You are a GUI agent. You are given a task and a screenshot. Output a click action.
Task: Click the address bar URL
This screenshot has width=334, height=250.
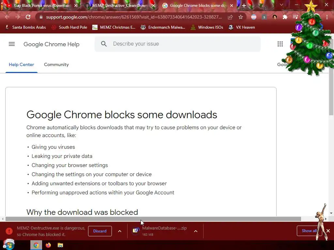coord(134,17)
